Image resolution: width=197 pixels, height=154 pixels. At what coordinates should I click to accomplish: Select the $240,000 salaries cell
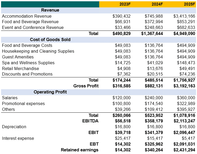(x=154, y=98)
